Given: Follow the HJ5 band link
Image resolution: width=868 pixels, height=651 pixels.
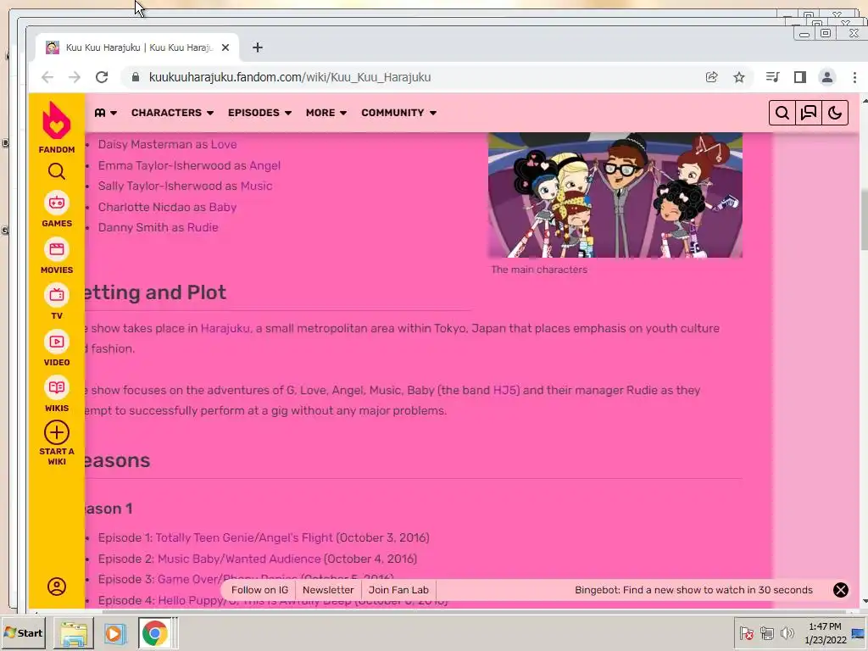Looking at the screenshot, I should click(506, 390).
